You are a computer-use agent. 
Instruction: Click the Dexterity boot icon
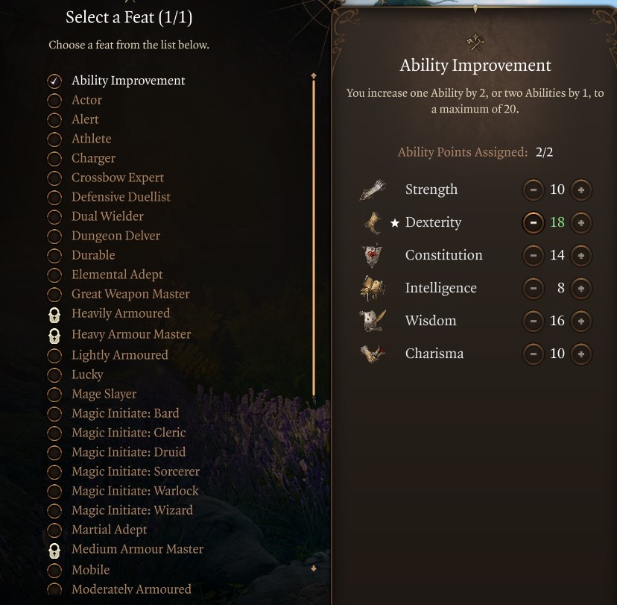(373, 222)
